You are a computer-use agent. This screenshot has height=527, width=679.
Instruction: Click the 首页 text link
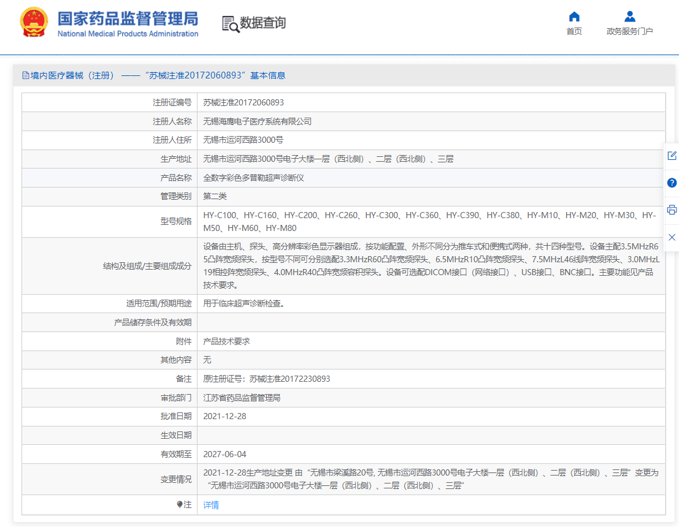tap(574, 32)
